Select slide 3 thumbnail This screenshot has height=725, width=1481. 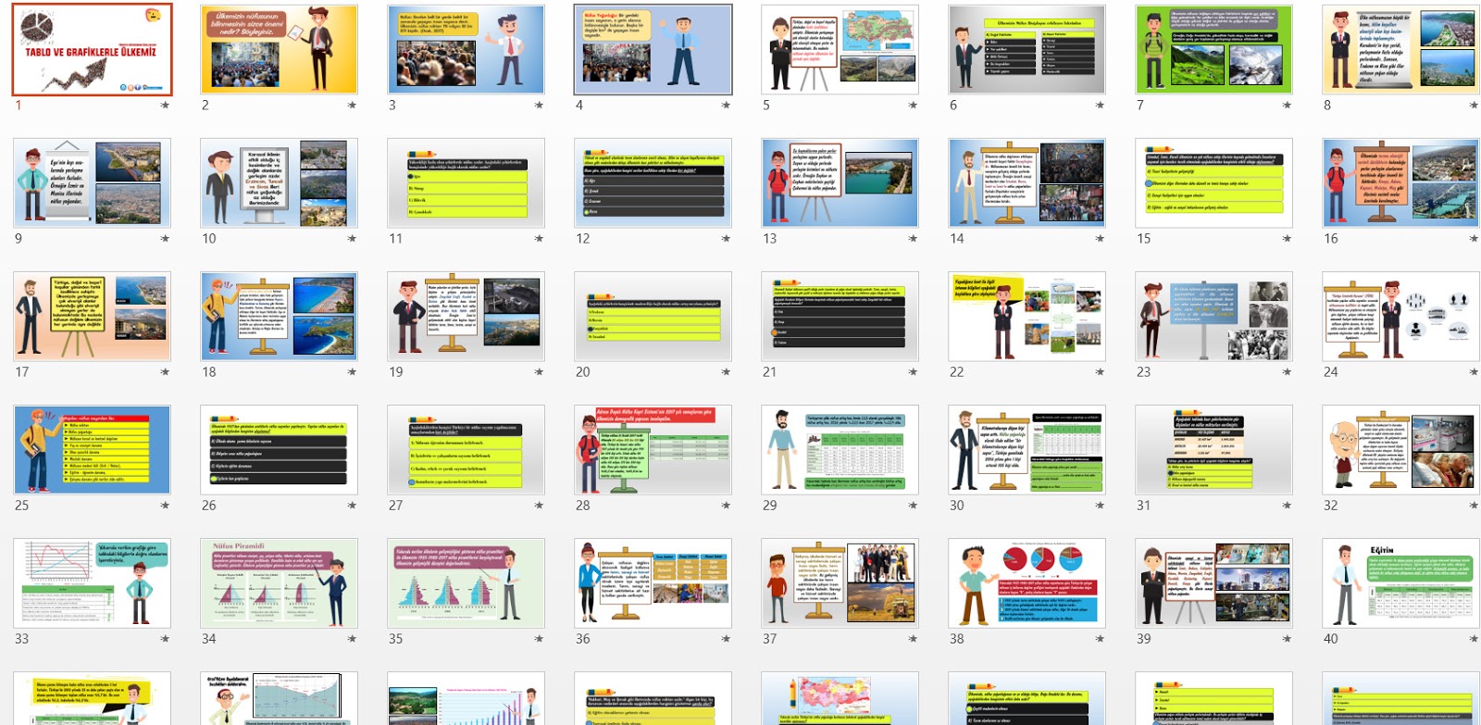click(467, 50)
